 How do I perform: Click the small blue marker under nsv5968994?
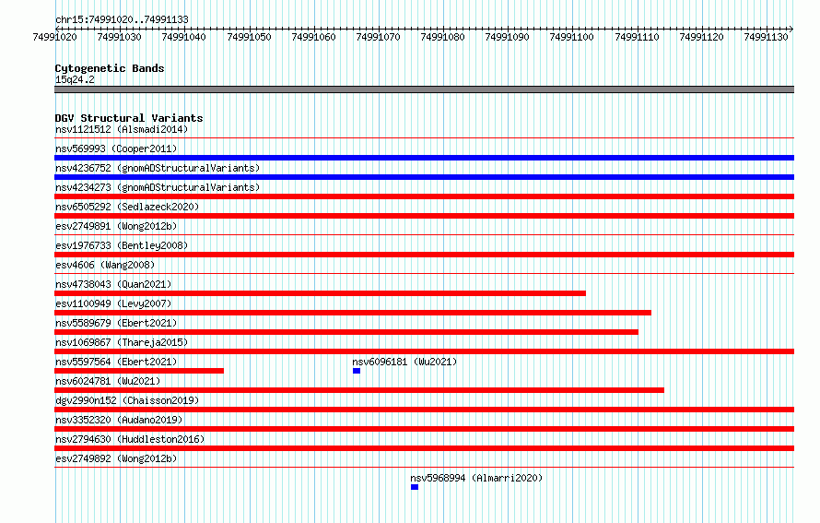coord(415,487)
